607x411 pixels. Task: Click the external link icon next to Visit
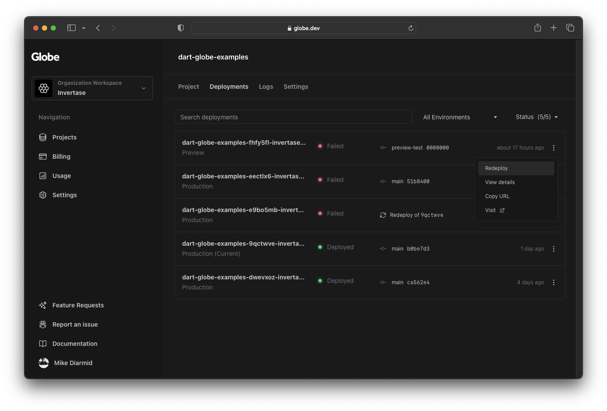502,210
